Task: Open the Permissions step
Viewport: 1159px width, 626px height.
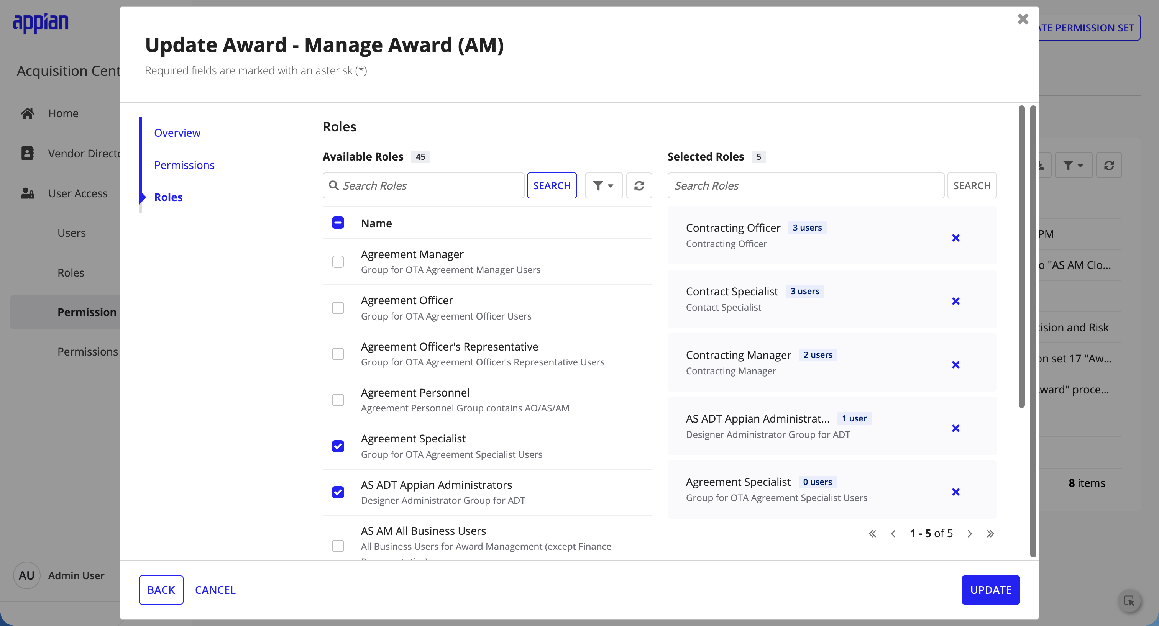Action: [184, 165]
